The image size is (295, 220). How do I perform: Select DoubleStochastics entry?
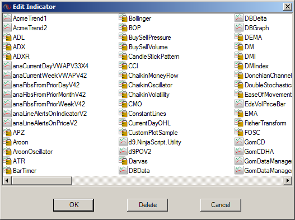click(x=268, y=85)
